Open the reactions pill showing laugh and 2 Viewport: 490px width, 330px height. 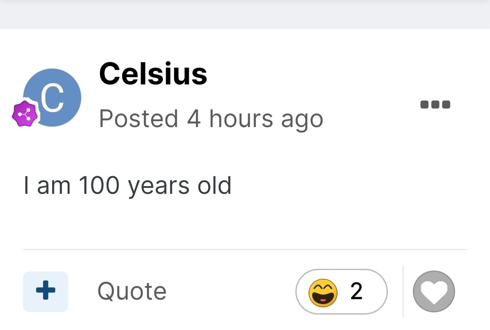[341, 292]
